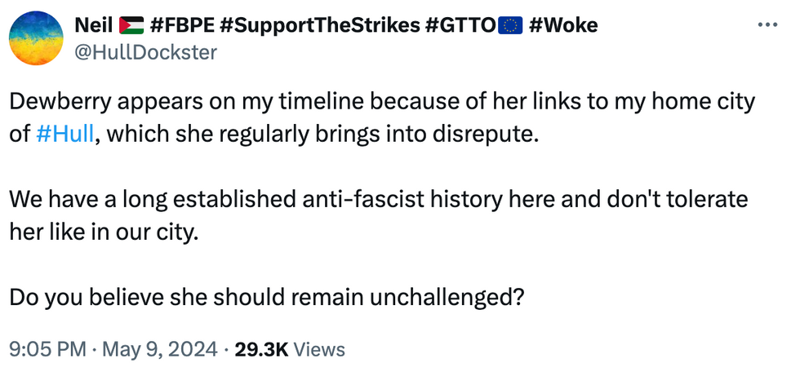
Task: Click the EU flag emoji after #GTTO
Action: [509, 24]
